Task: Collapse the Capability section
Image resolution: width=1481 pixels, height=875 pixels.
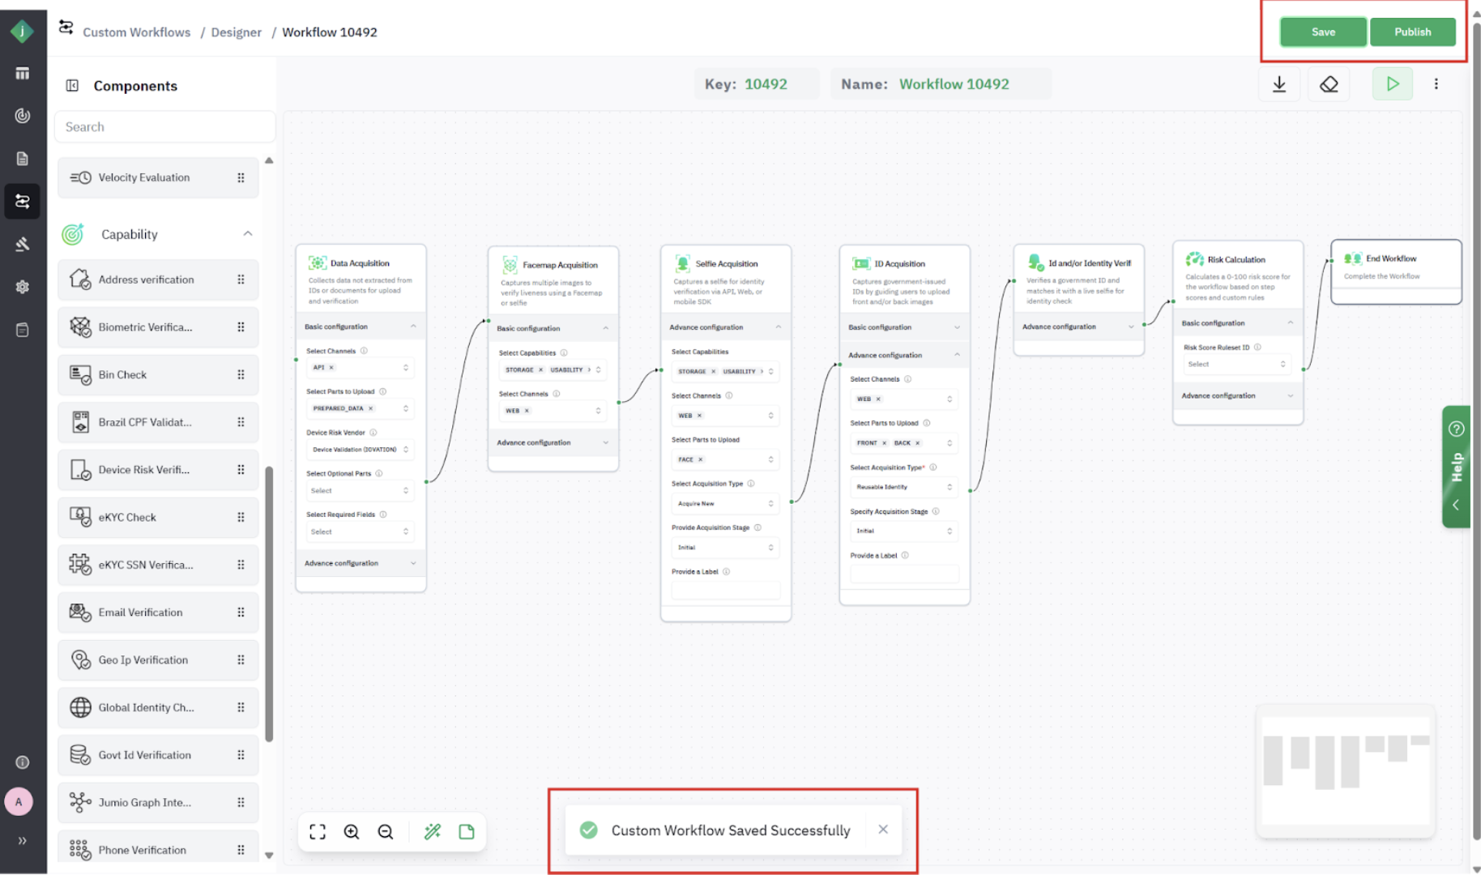Action: pos(248,234)
